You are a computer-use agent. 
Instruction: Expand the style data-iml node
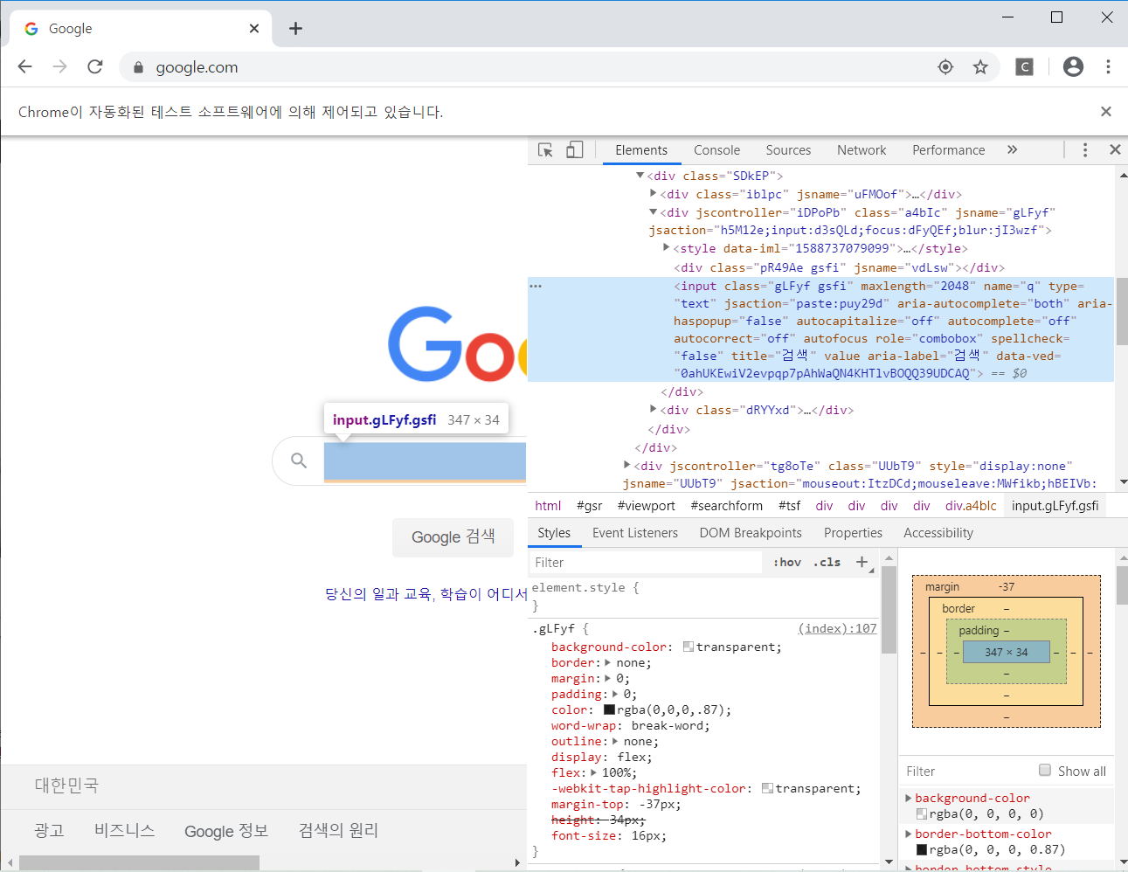click(667, 248)
